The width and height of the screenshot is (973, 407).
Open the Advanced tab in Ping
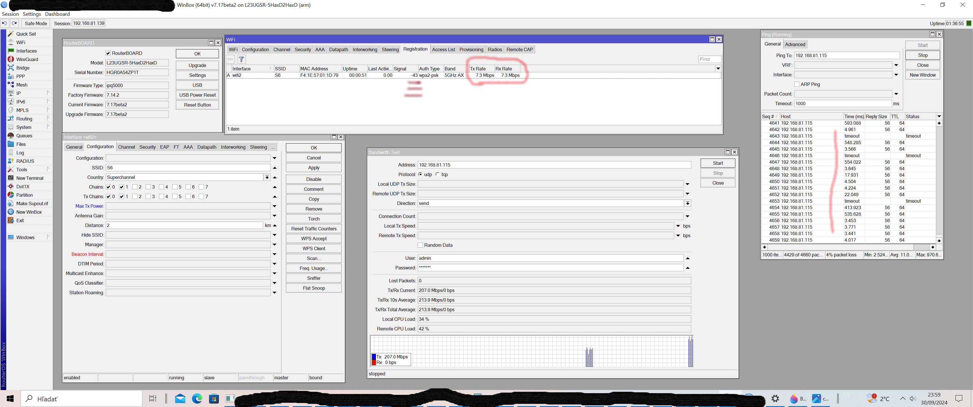795,44
